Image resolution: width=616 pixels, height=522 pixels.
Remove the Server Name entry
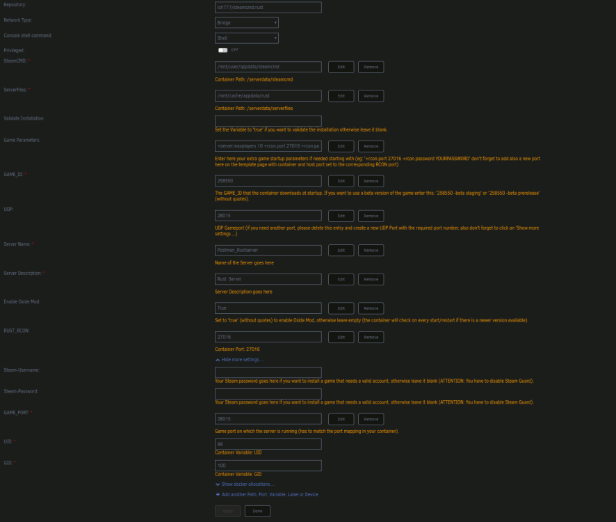point(371,250)
